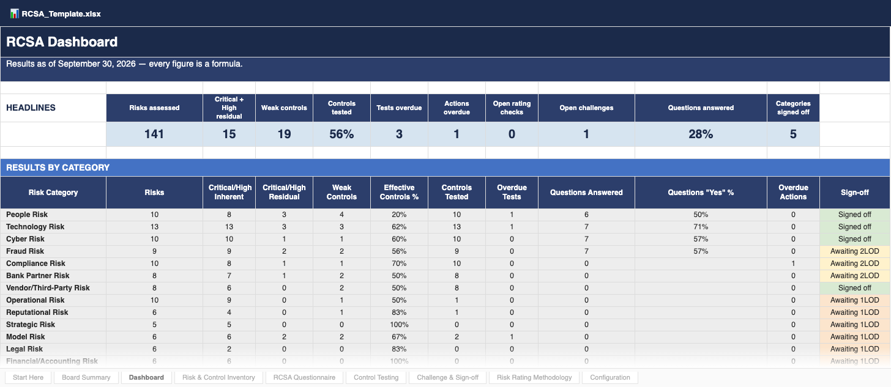
Task: Click the 20% Effective Controls cell for People Risk
Action: click(x=399, y=215)
